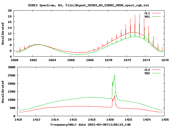Click the 1662 x-axis tick label
Image resolution: width=170 pixels, height=127 pixels.
point(33,60)
